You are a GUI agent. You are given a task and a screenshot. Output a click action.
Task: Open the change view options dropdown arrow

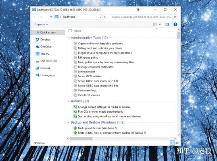pyautogui.click(x=160, y=24)
